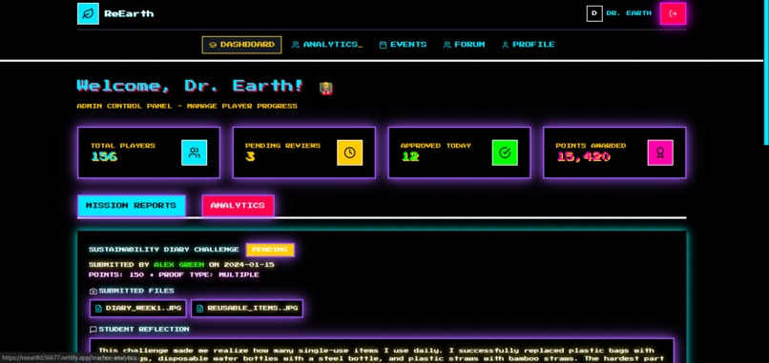Viewport: 769px width, 363px height.
Task: Open the Profile nav item
Action: [529, 45]
